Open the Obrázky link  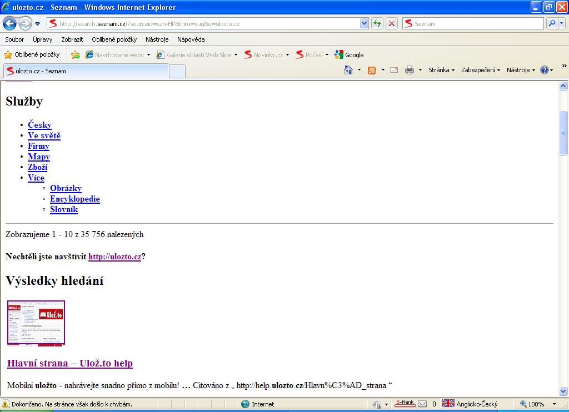(x=66, y=188)
